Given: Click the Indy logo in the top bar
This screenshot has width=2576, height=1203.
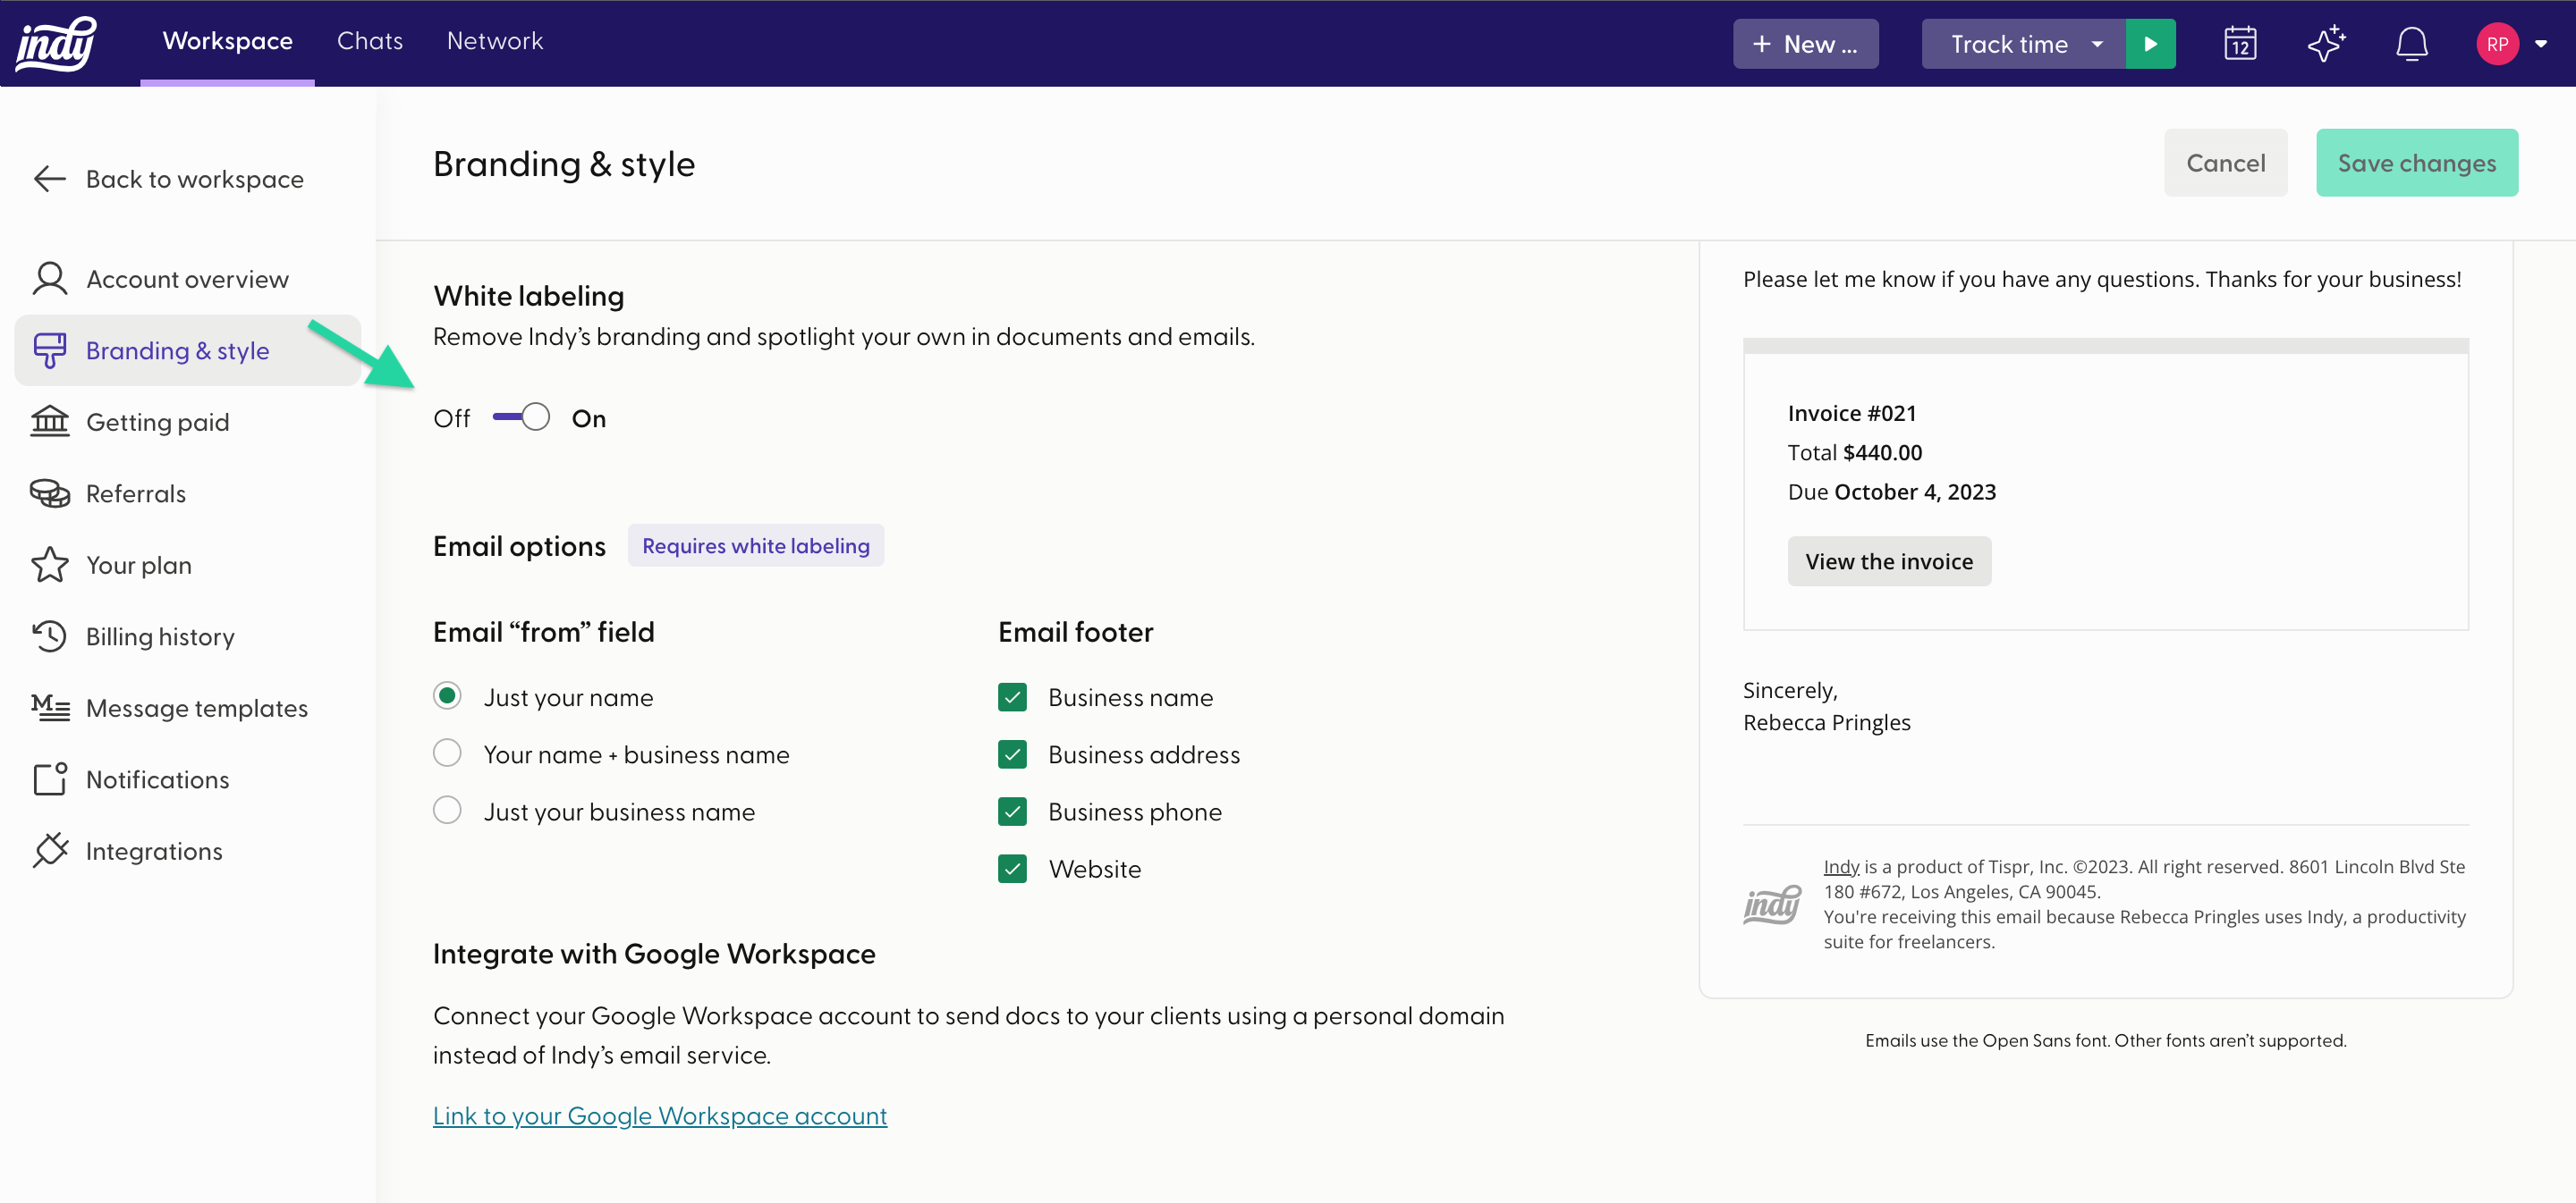Looking at the screenshot, I should [57, 44].
